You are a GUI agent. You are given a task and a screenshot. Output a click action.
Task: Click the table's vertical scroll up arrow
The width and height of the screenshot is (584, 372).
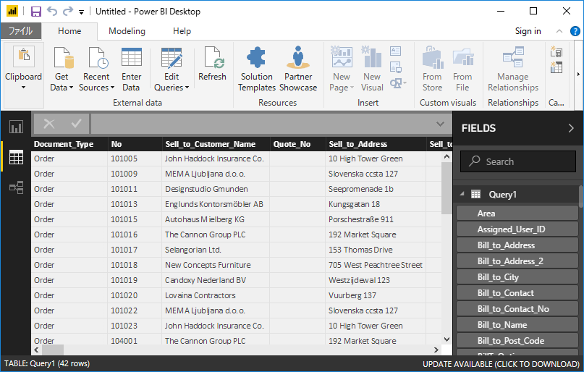click(447, 157)
